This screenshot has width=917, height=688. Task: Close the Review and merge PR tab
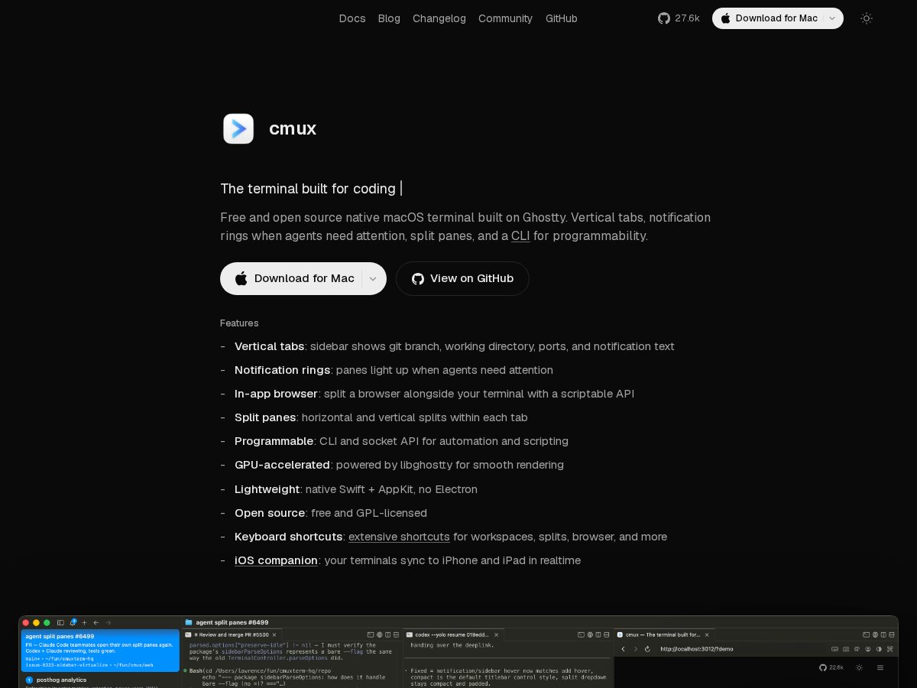[x=274, y=634]
